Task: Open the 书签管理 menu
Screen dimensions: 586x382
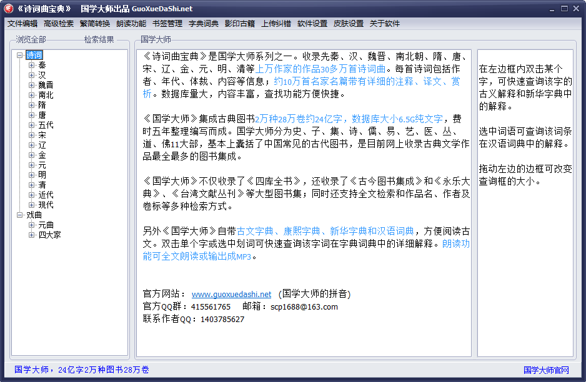Action: (x=167, y=24)
